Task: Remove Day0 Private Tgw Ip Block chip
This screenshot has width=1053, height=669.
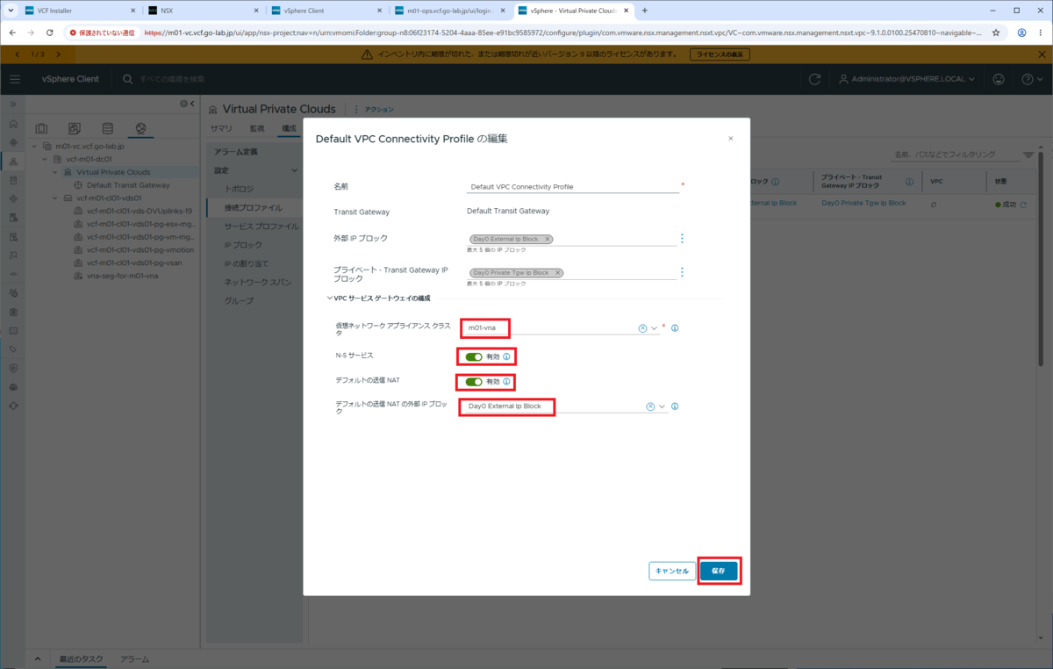Action: coord(557,273)
